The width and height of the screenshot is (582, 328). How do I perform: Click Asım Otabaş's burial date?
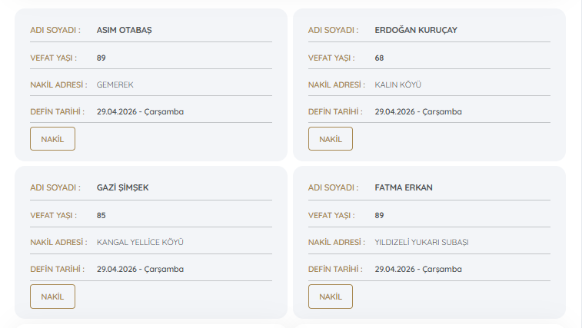click(140, 111)
